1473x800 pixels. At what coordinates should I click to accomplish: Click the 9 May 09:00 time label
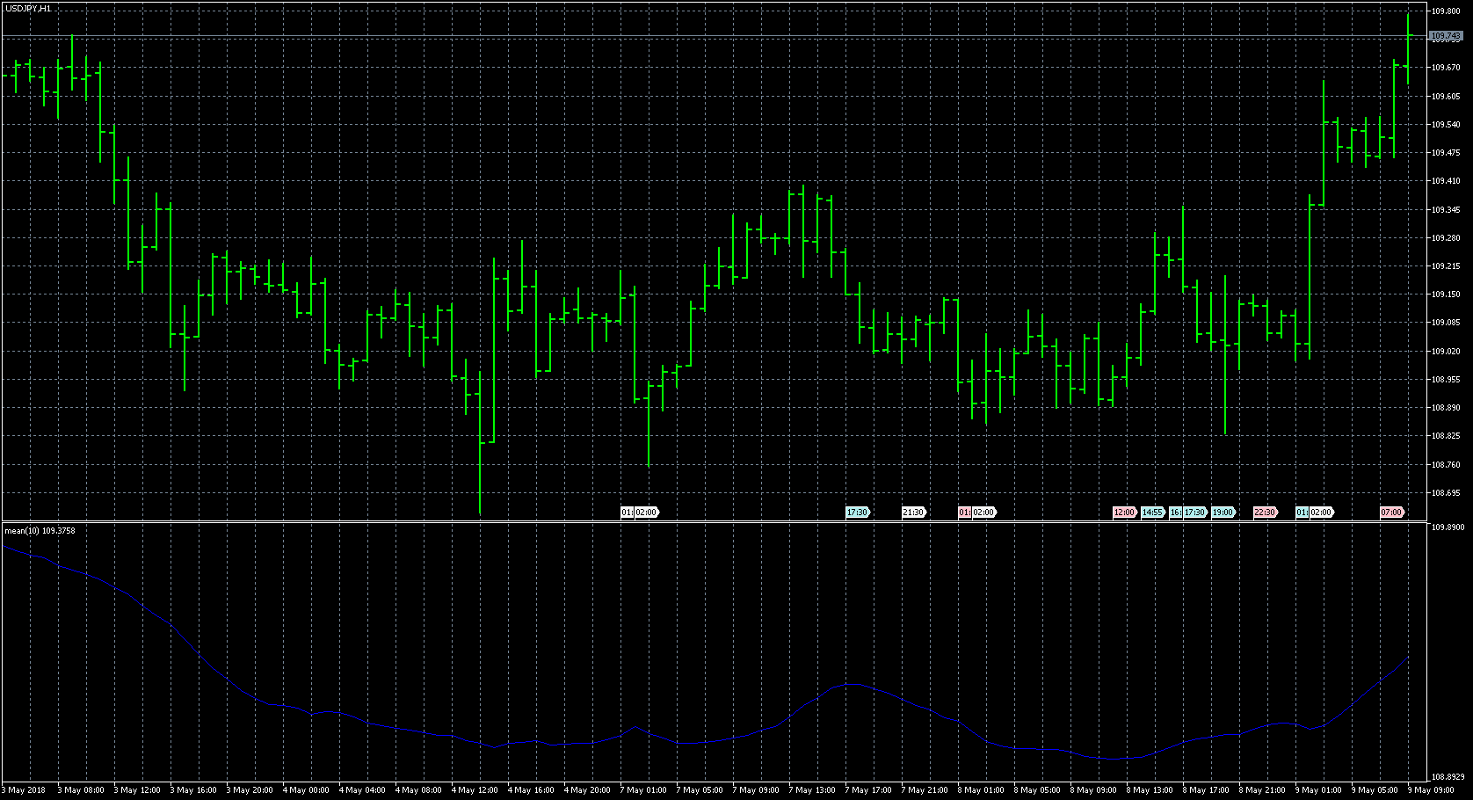click(1431, 790)
